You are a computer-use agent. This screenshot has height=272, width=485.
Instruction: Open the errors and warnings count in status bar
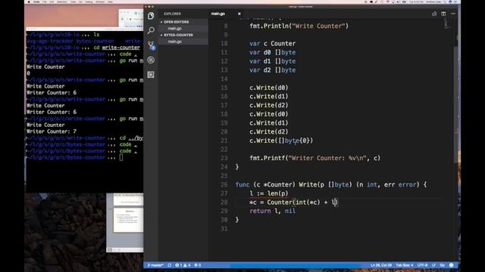pyautogui.click(x=183, y=265)
